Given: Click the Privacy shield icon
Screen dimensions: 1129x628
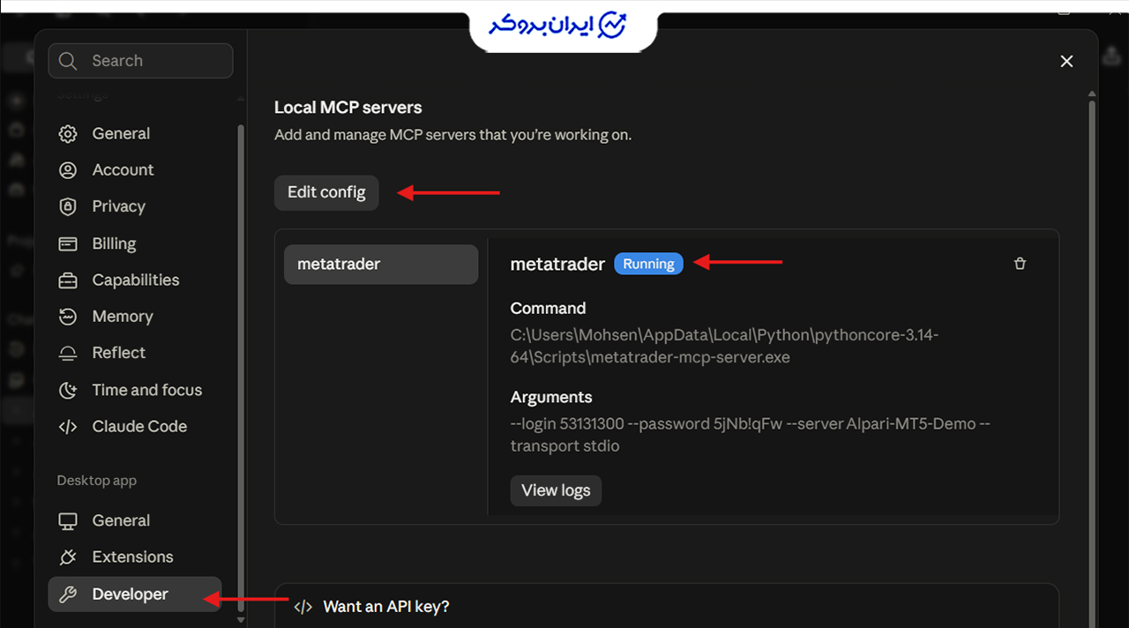Looking at the screenshot, I should (x=68, y=206).
